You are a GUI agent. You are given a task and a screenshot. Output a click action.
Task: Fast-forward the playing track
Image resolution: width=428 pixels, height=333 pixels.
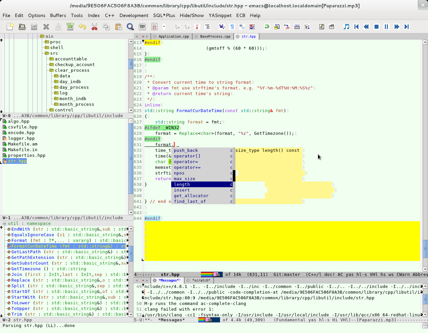(x=397, y=27)
